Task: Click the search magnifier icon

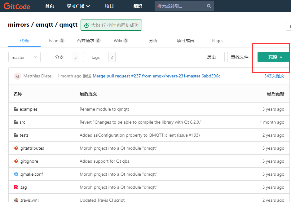Action: coord(209,6)
